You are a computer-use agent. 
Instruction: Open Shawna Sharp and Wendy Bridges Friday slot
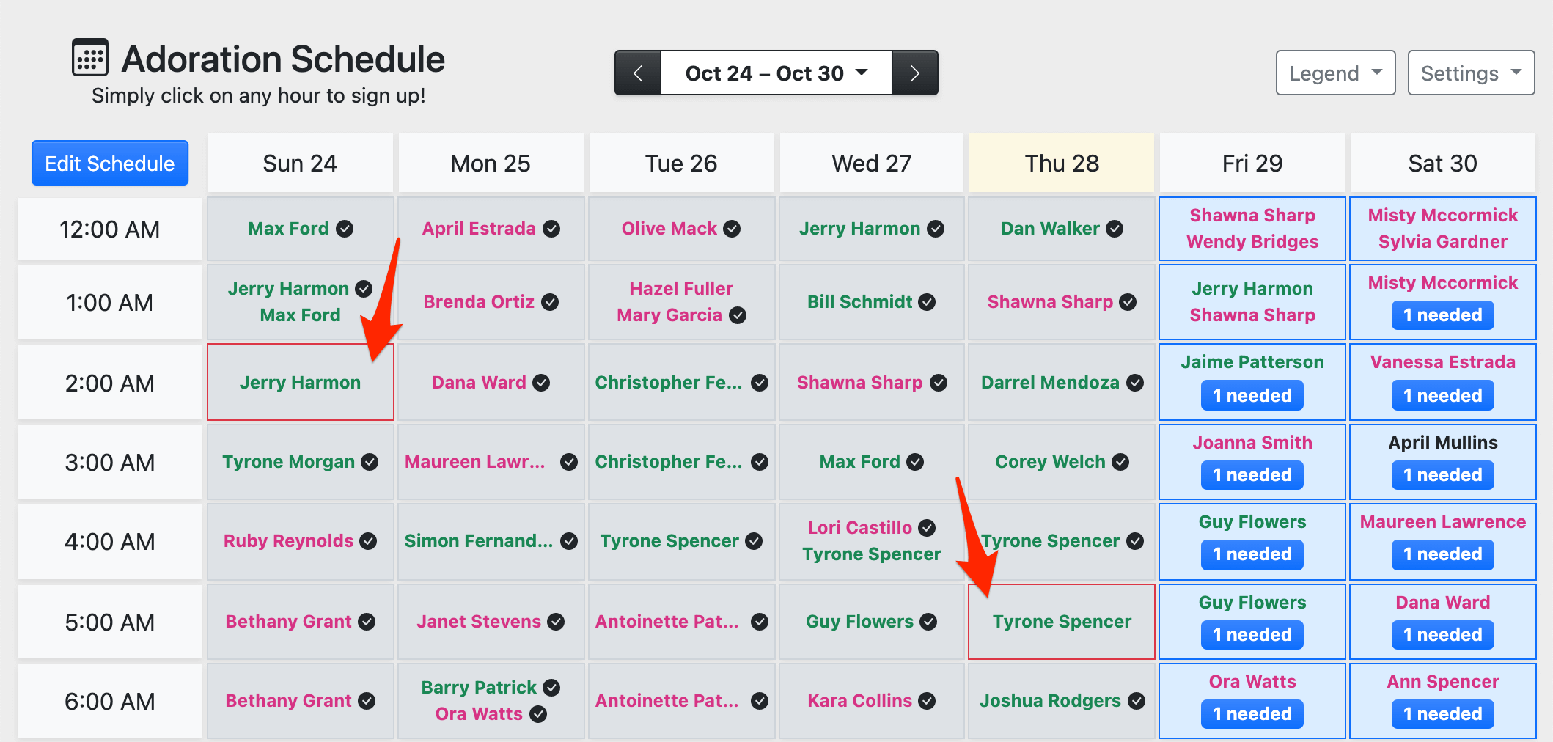[1252, 229]
